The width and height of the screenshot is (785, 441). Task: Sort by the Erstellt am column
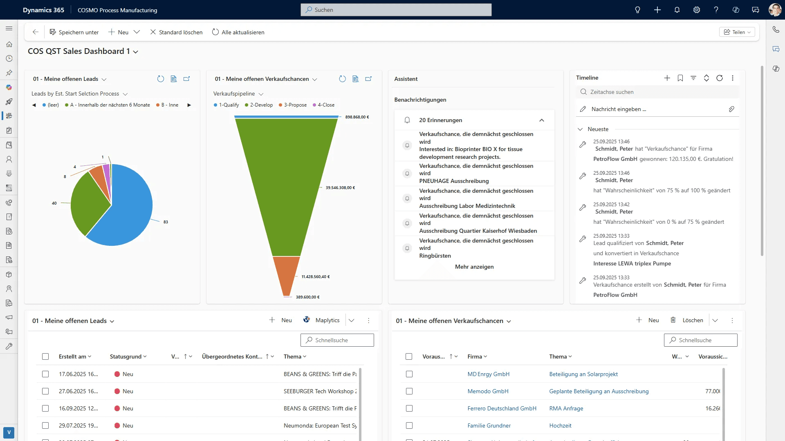(75, 356)
